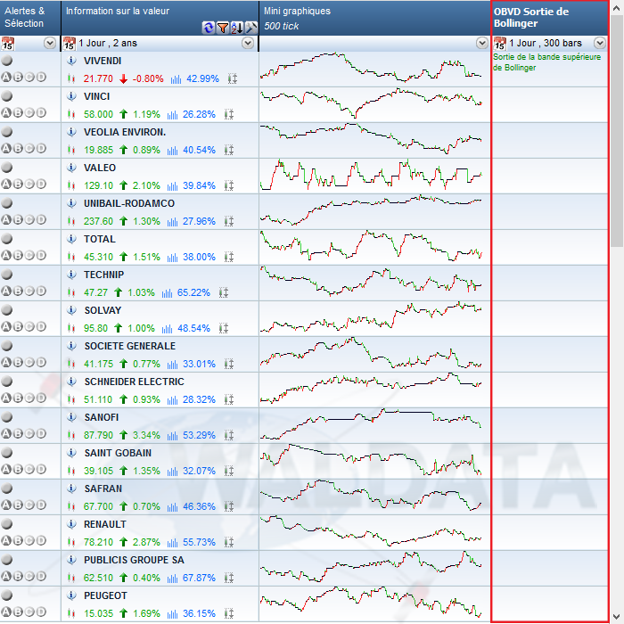Open the info icon for VALEO
Screen dimensions: 624x624
(x=71, y=168)
